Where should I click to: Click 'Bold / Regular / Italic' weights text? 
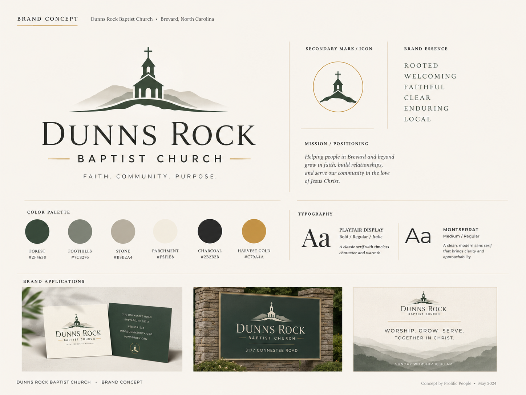(x=361, y=237)
